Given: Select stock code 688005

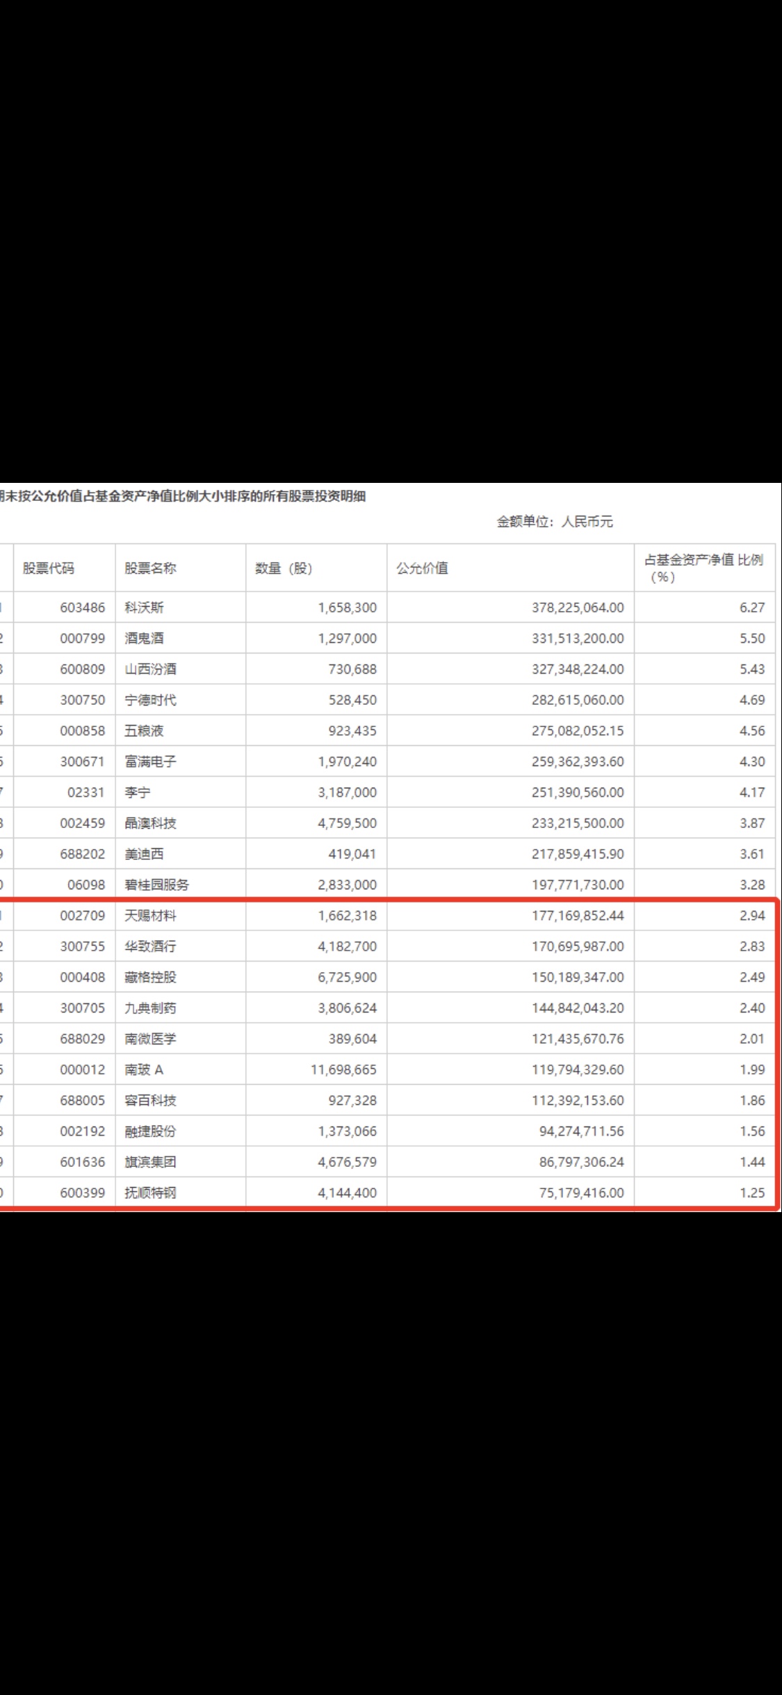Looking at the screenshot, I should (x=82, y=1100).
